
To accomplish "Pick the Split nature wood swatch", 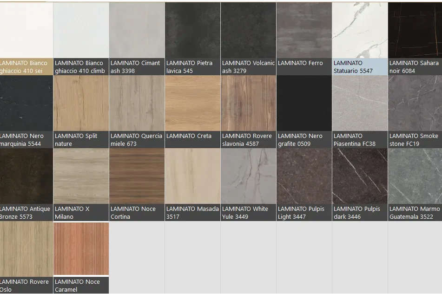I will click(81, 103).
